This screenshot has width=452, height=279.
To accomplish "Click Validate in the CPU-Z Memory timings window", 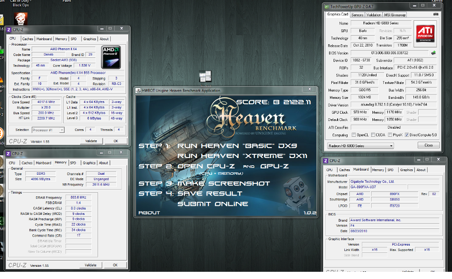I will [x=90, y=265].
